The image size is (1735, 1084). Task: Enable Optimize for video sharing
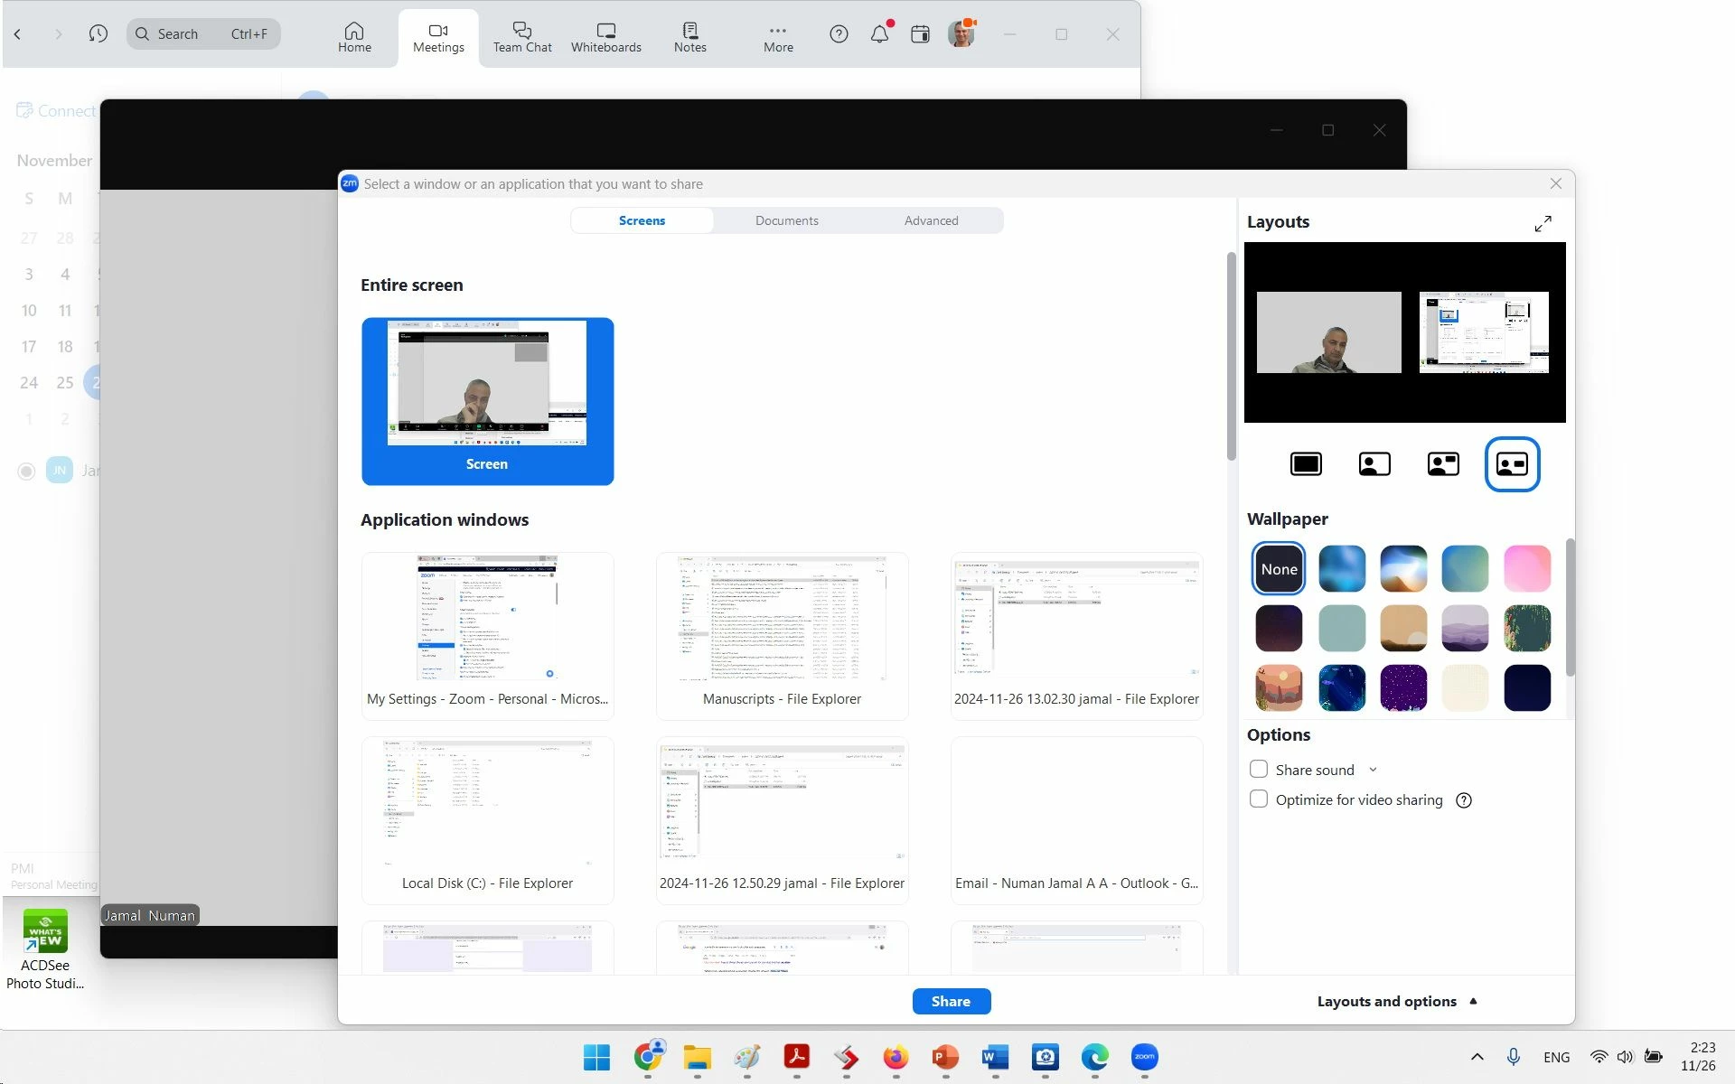(x=1259, y=799)
